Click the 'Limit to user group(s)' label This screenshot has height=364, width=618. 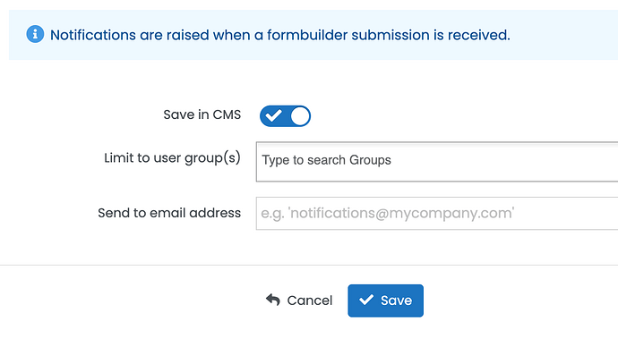coord(172,157)
